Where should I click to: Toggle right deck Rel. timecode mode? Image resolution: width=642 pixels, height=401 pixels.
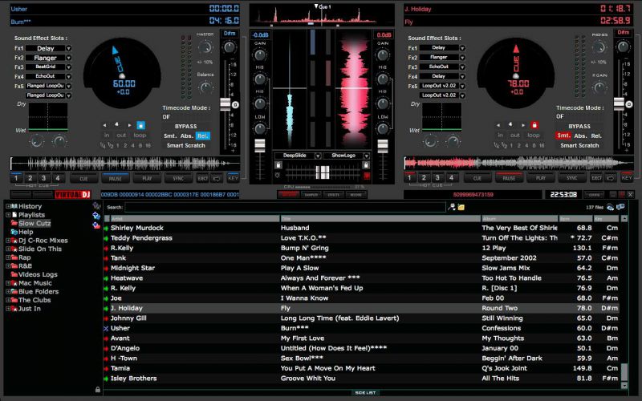pos(596,136)
